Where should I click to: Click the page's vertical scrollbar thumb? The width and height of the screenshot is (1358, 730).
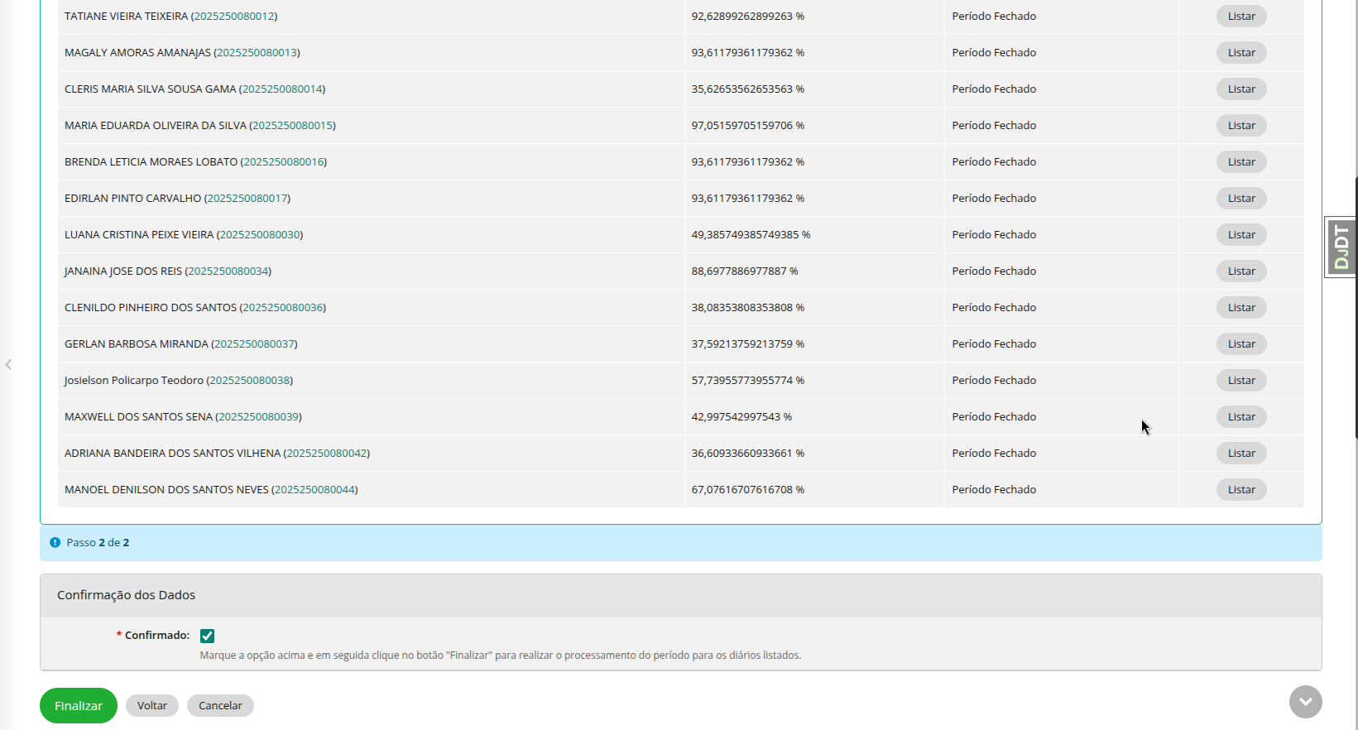pyautogui.click(x=1356, y=306)
